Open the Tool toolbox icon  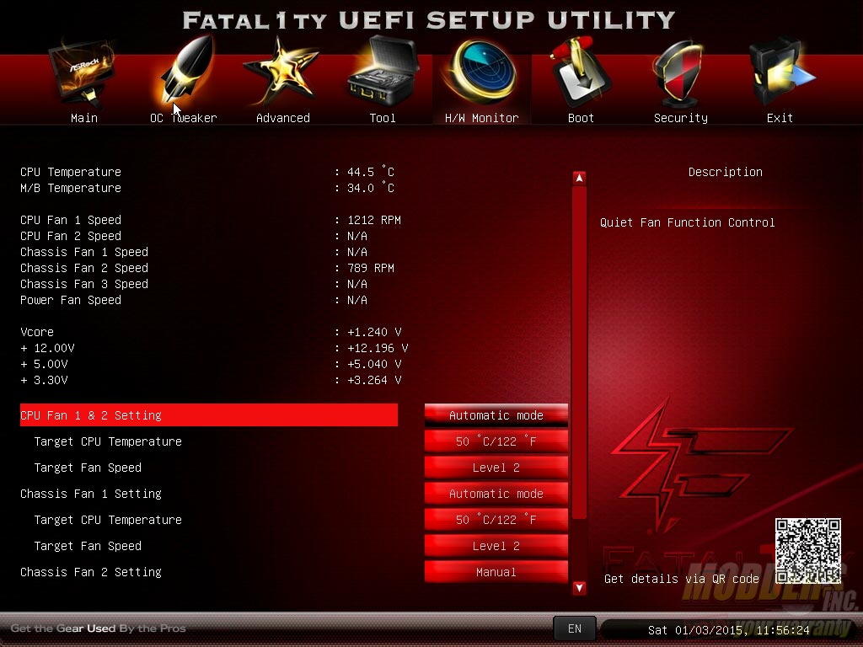(383, 71)
